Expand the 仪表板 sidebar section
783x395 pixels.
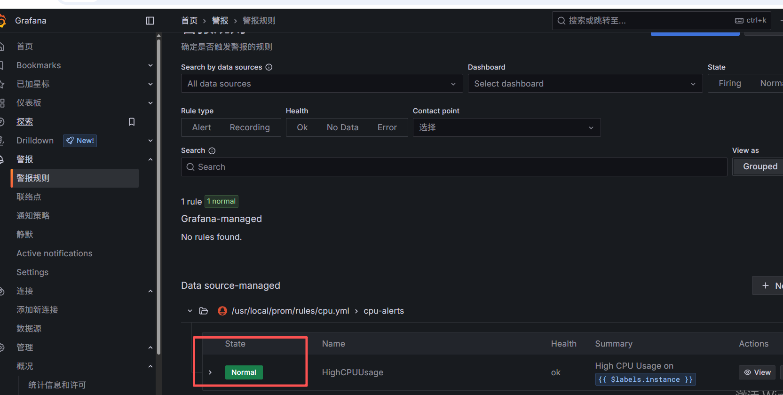pyautogui.click(x=150, y=103)
